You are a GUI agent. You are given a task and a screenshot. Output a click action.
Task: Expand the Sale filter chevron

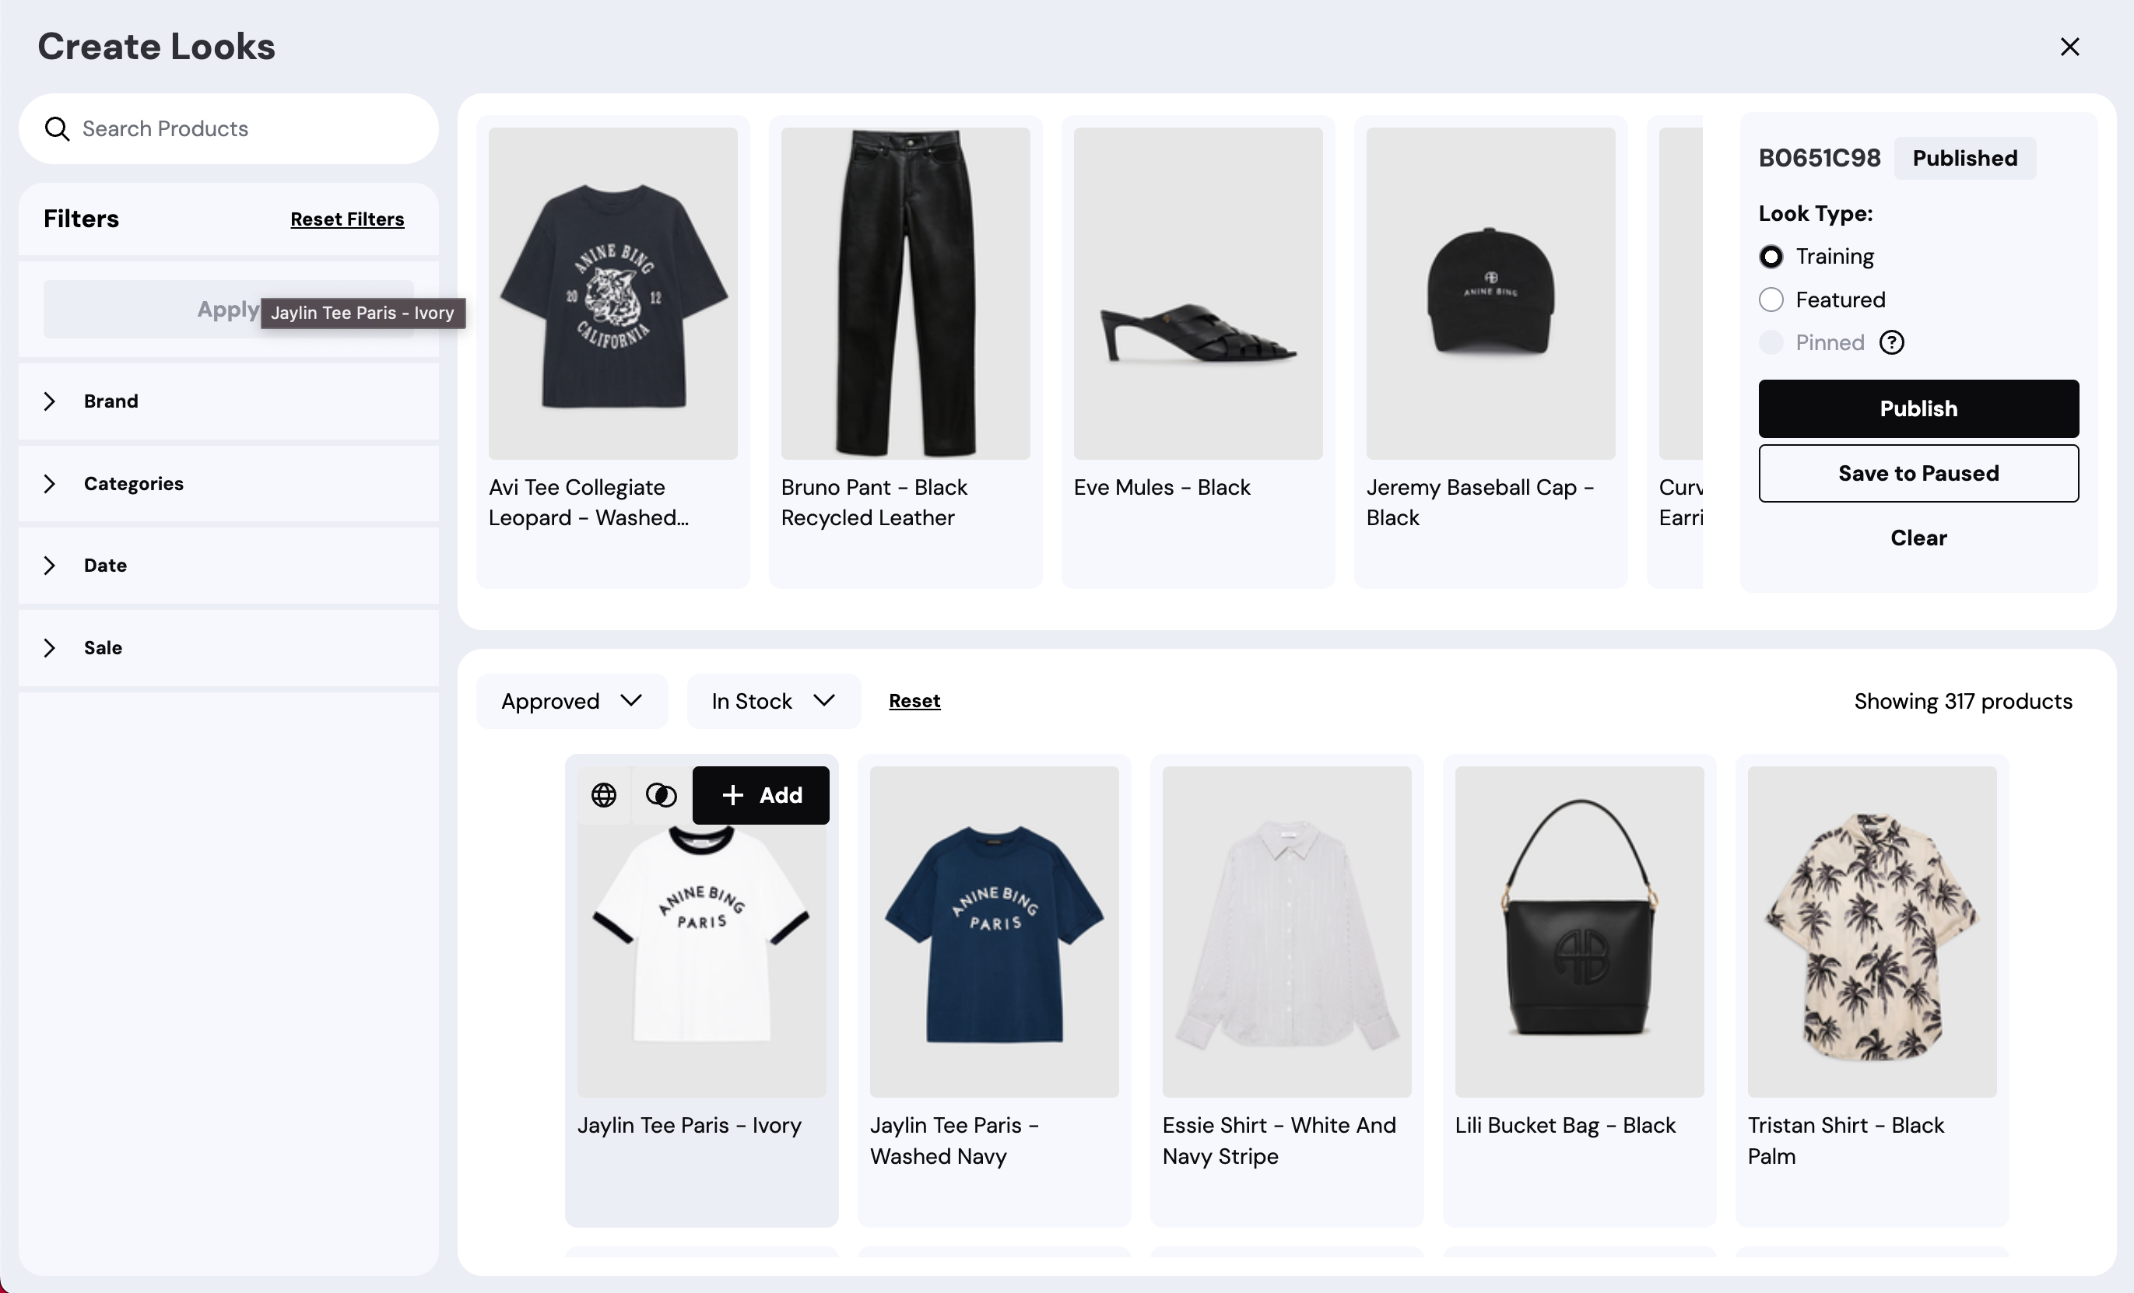tap(49, 648)
